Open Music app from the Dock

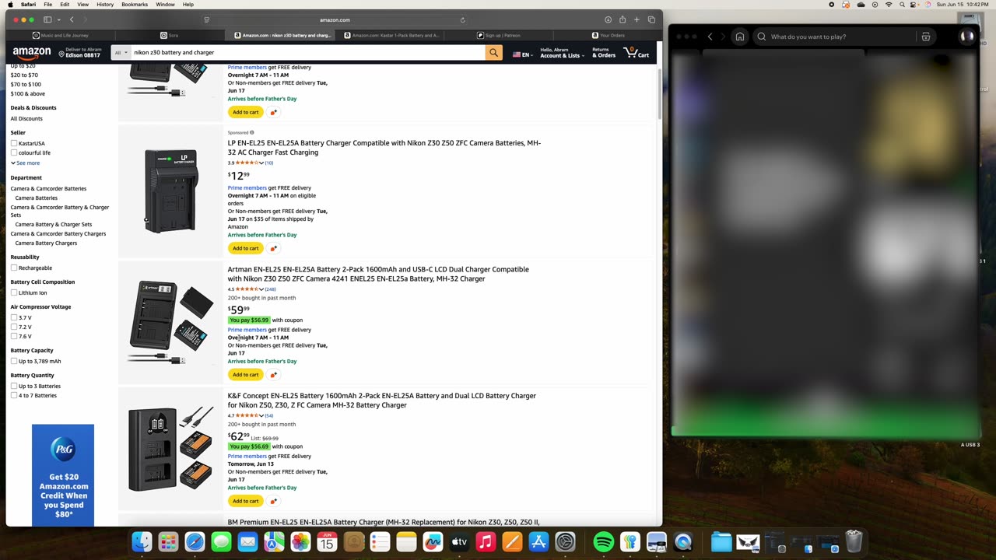coord(486,541)
